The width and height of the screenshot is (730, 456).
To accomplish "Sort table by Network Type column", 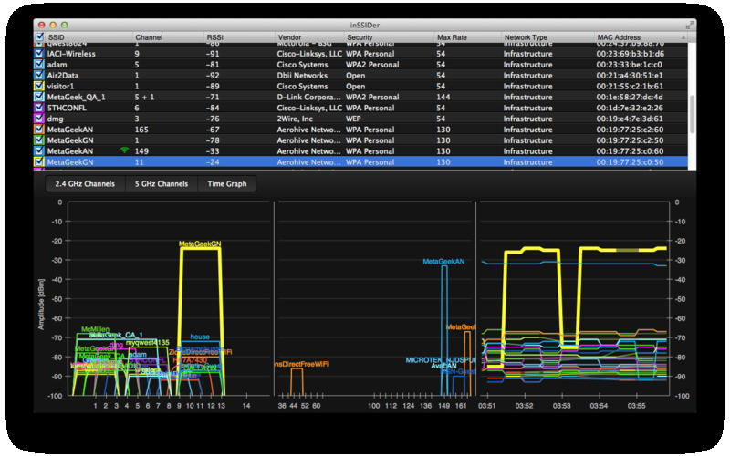I will point(526,37).
